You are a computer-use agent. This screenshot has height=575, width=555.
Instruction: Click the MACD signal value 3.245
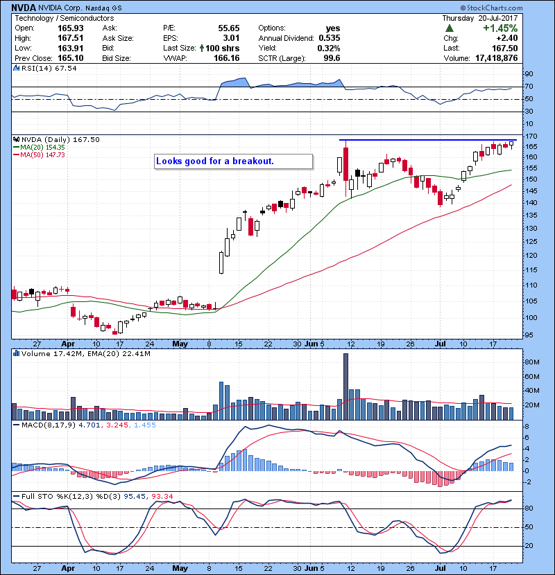point(117,425)
